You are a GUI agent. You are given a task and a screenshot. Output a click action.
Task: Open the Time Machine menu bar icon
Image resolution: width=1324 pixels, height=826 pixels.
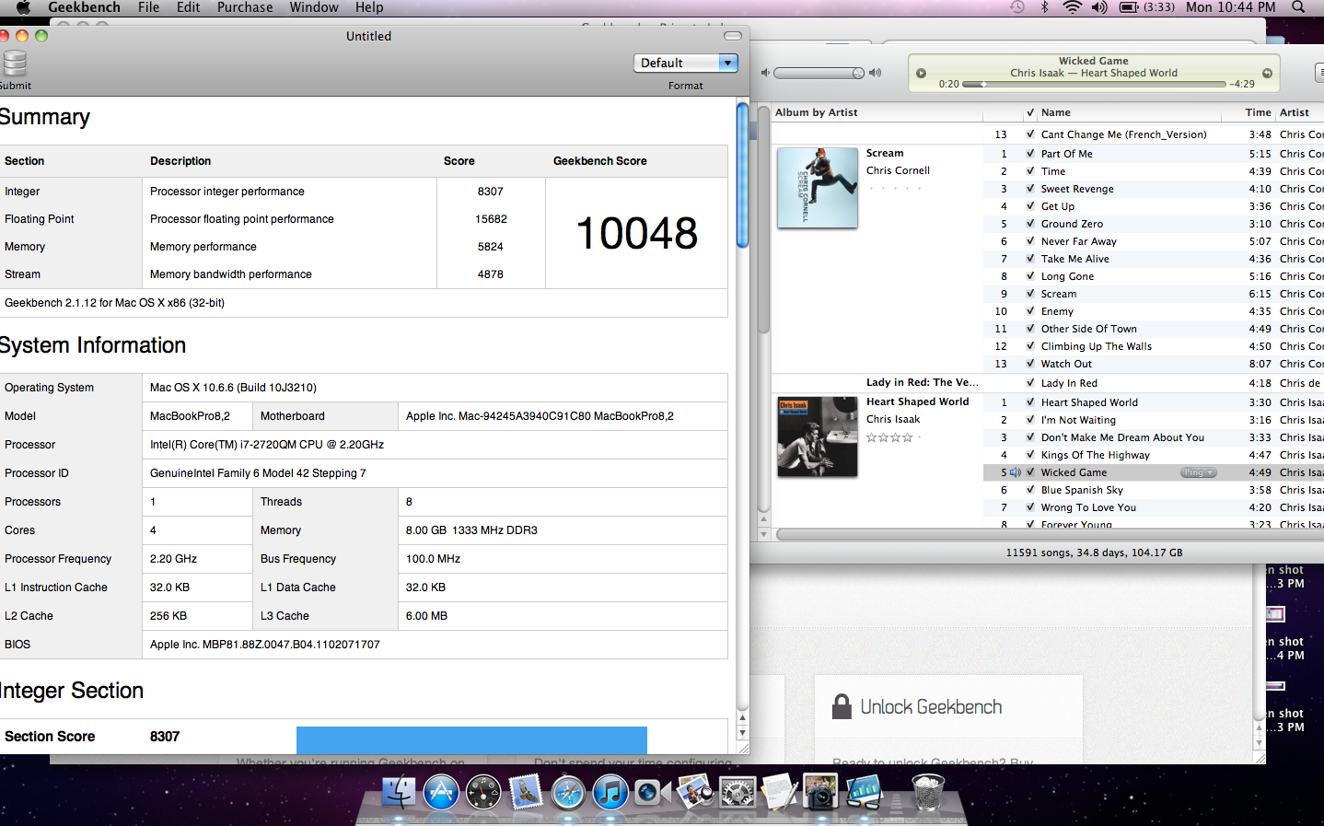point(1016,7)
